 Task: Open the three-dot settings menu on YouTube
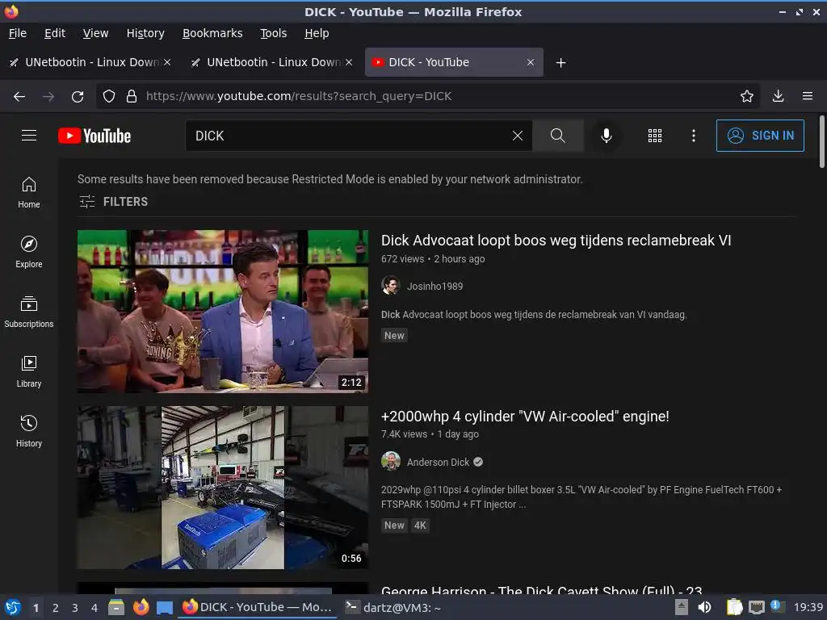[694, 136]
